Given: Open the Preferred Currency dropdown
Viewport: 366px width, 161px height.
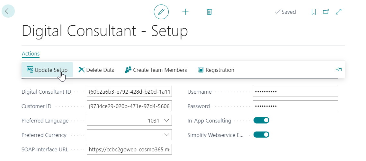Looking at the screenshot, I should (166, 135).
